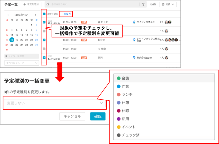The image size is (219, 144).
Task: Click the 往訪 badge on 12月15日 row
Action: click(84, 58)
